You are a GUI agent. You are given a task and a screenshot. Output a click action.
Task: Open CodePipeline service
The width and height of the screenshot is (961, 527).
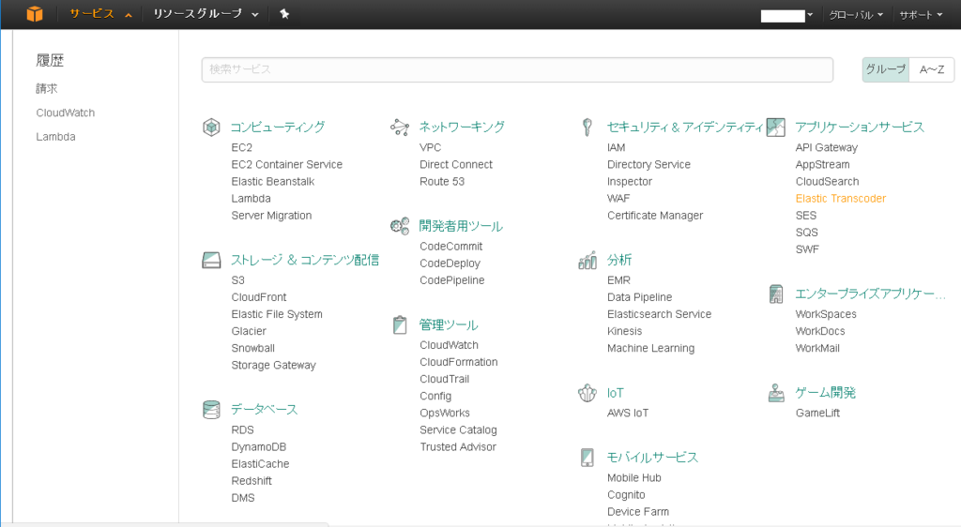[452, 280]
